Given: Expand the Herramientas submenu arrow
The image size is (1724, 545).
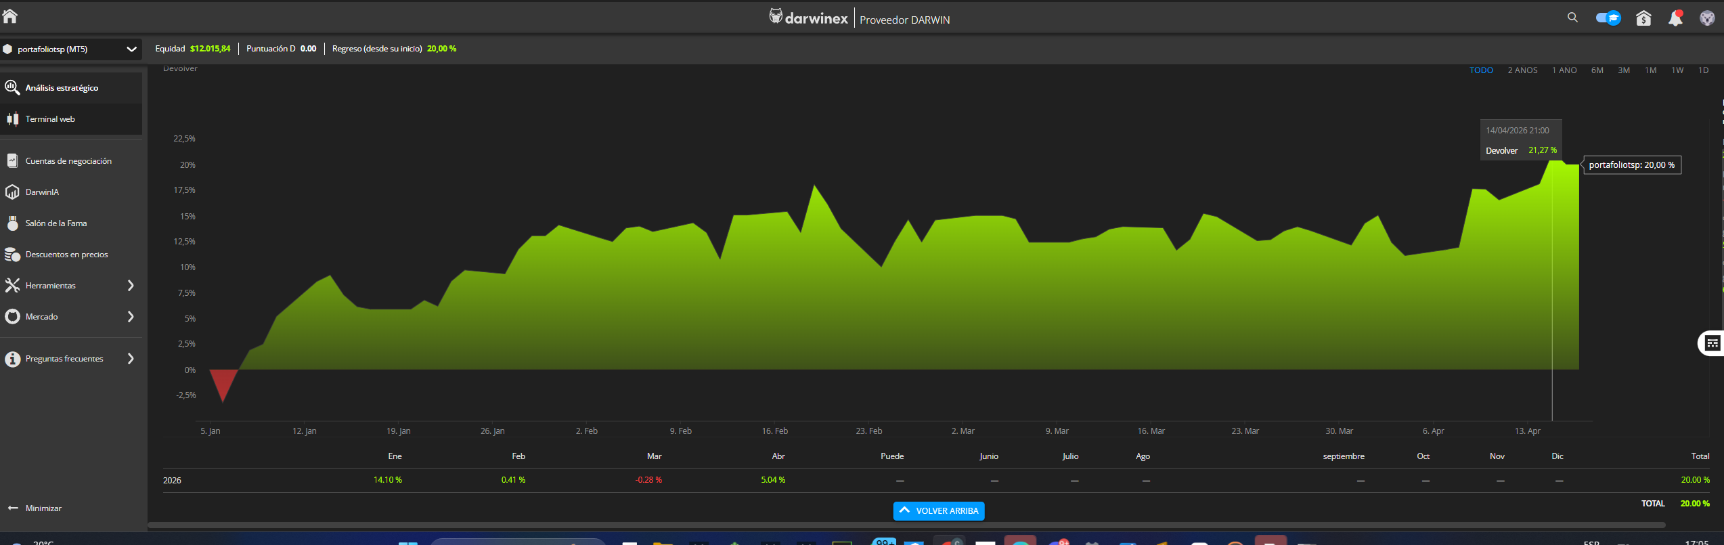Looking at the screenshot, I should pyautogui.click(x=131, y=286).
